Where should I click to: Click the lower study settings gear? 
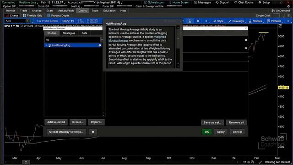[x=246, y=48]
